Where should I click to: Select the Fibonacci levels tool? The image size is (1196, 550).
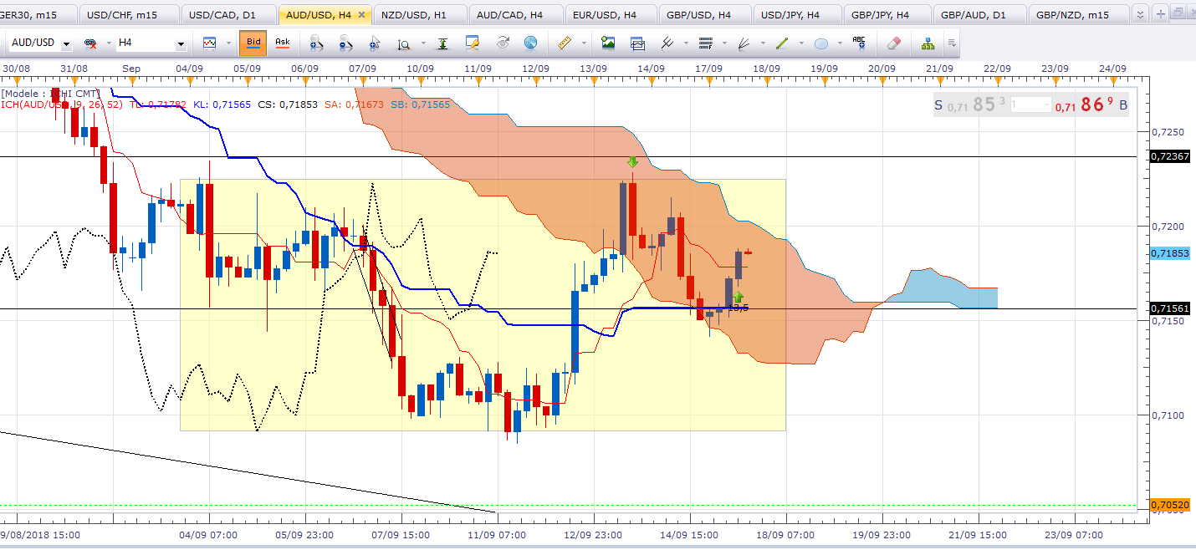pos(705,43)
